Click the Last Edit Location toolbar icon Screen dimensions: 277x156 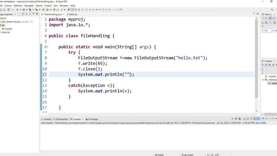[x=100, y=10]
